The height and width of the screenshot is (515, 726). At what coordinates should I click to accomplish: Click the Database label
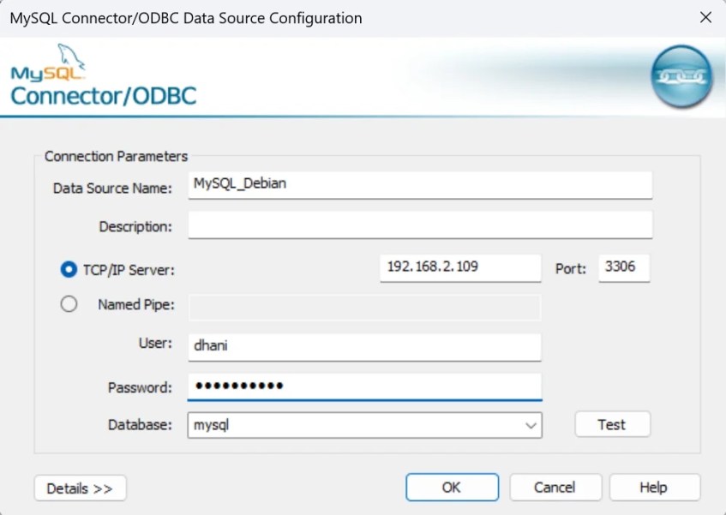point(140,425)
